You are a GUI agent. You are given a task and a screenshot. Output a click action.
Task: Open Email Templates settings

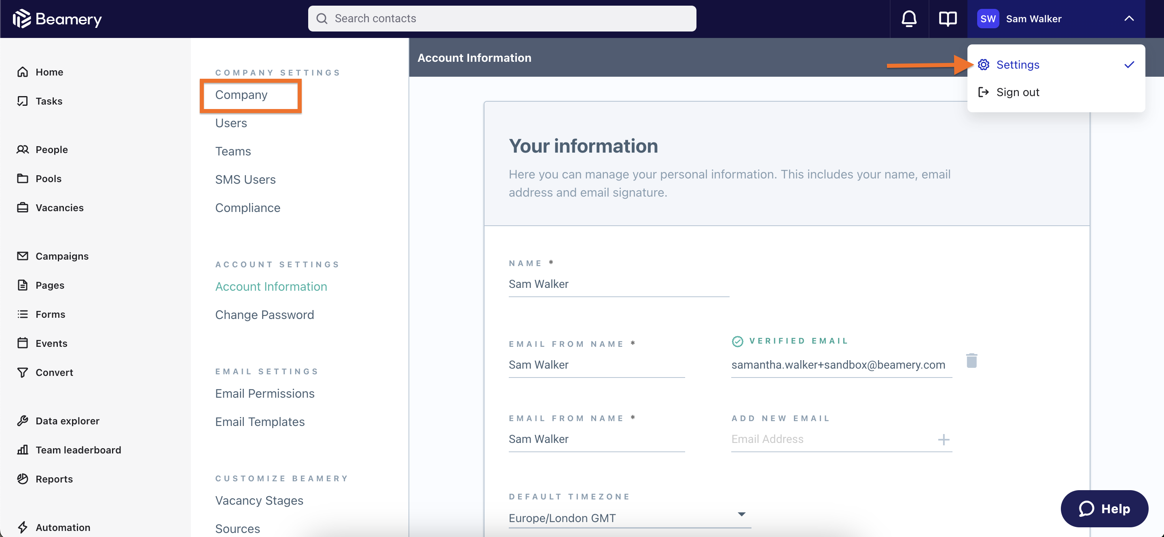(x=260, y=422)
